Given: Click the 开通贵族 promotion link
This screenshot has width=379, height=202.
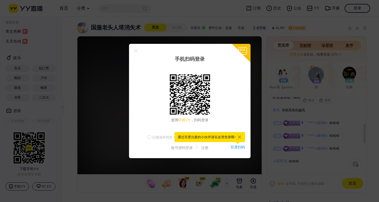Looking at the screenshot, I should (x=297, y=54).
